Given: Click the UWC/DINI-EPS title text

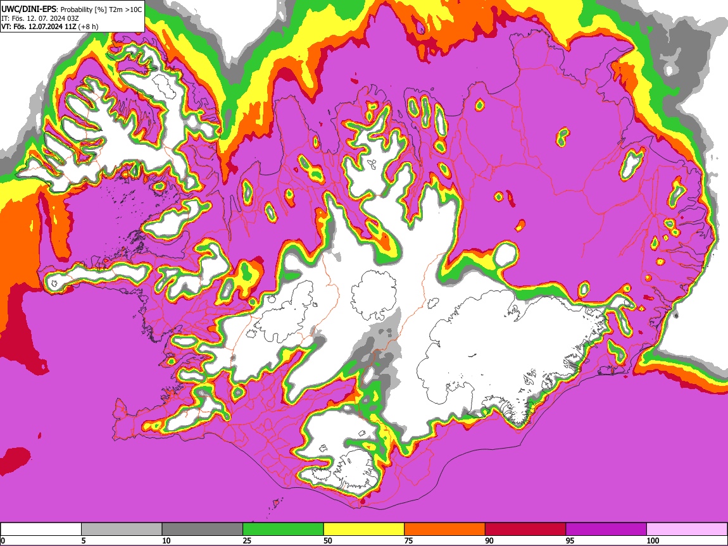Looking at the screenshot, I should coord(28,9).
